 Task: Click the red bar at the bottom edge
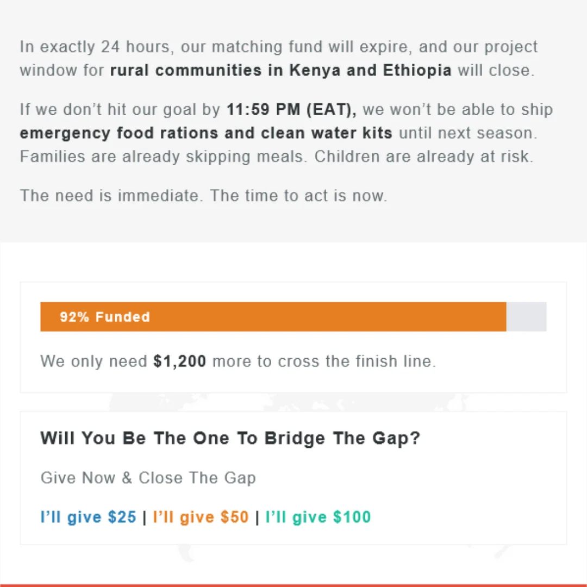[293, 585]
